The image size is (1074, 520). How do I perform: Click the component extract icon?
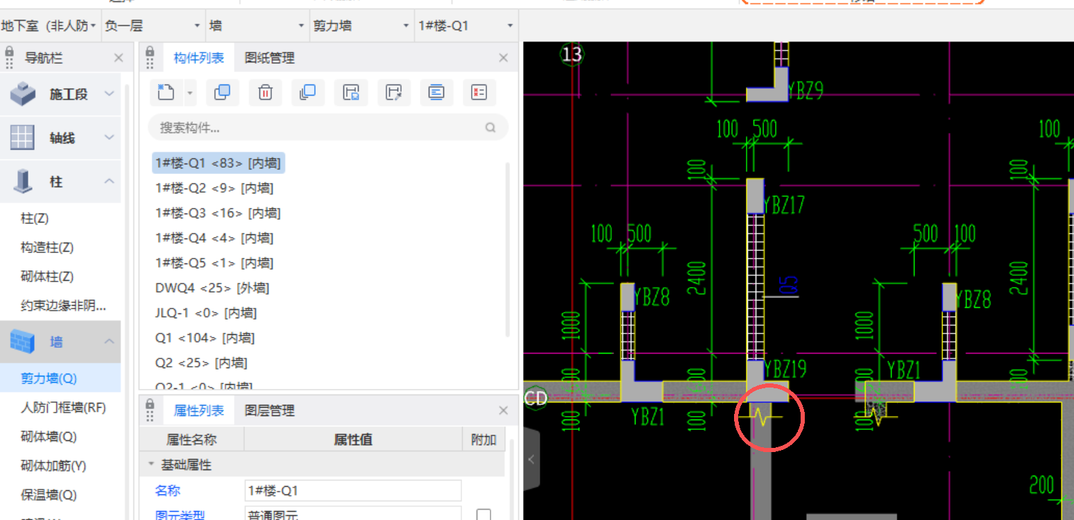pos(393,92)
